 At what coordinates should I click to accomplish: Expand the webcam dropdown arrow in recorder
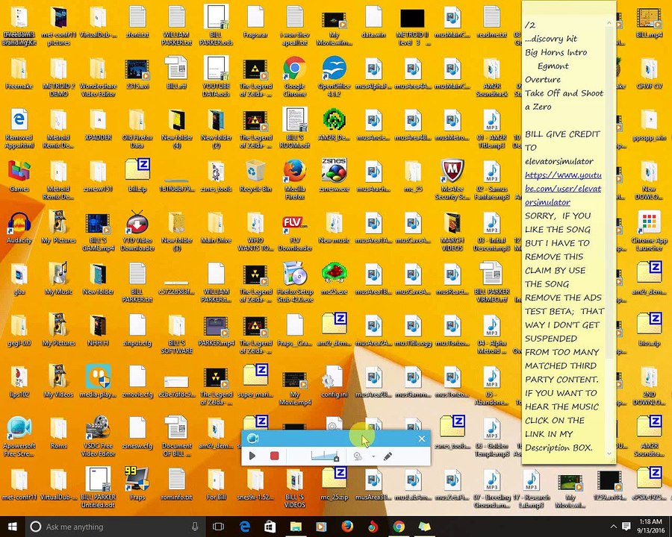(373, 456)
